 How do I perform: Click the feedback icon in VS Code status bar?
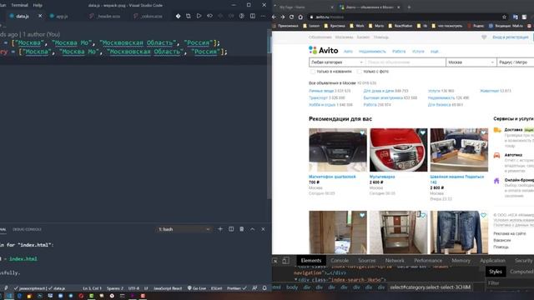(254, 288)
